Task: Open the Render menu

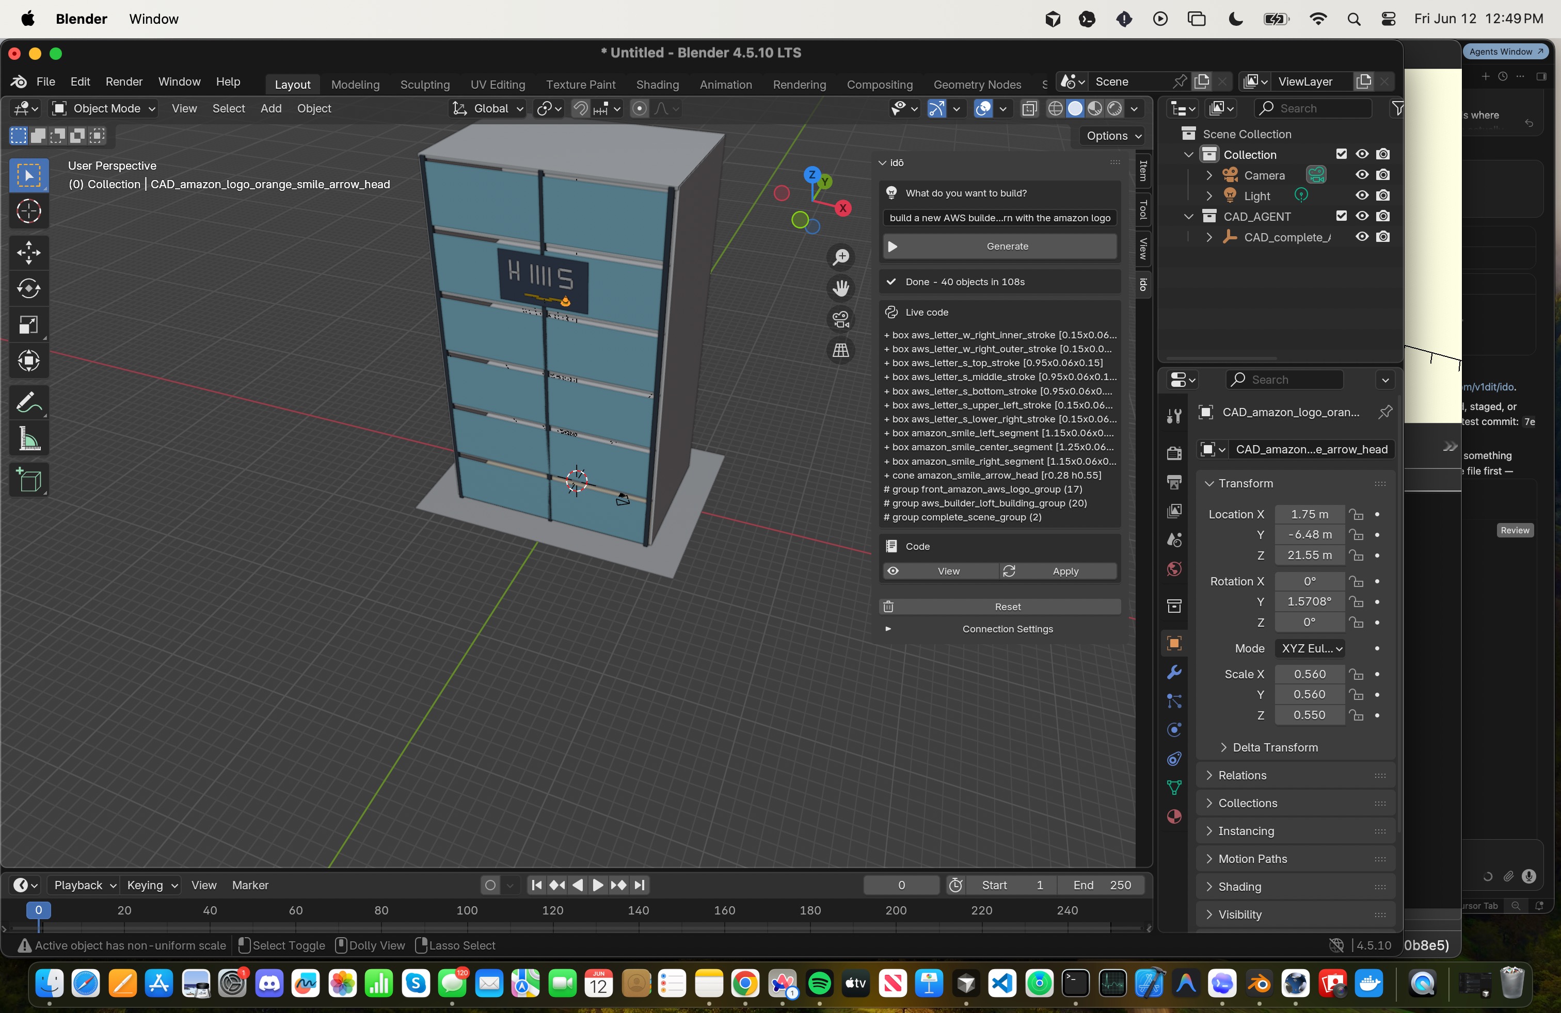Action: (124, 81)
